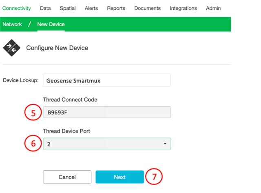Open the Documents section

click(148, 8)
